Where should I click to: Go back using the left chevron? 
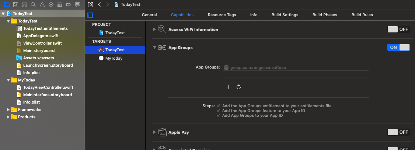tap(100, 4)
